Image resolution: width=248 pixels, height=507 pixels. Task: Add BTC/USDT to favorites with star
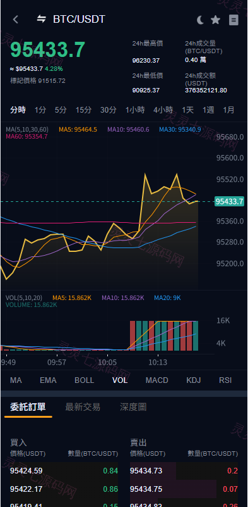tap(215, 20)
